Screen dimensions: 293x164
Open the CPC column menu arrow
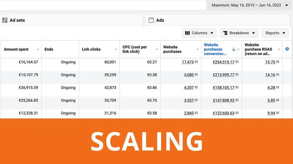click(157, 50)
